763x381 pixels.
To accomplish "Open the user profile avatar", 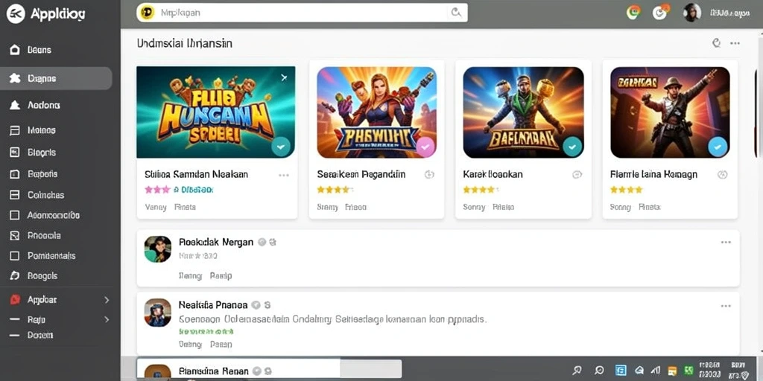I will (x=692, y=13).
